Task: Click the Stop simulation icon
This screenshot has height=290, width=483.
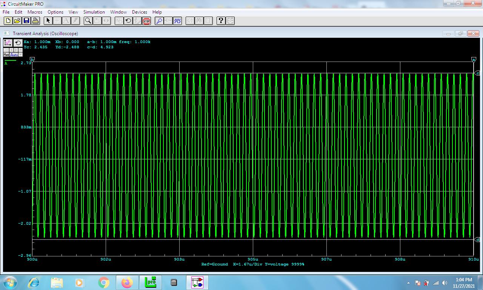Action: (146, 21)
